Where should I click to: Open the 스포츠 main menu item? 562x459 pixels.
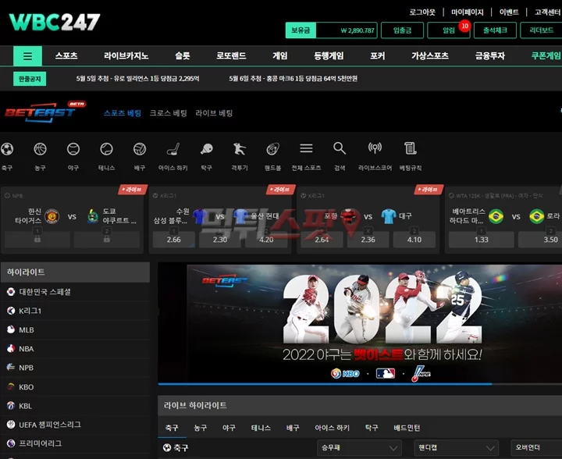(66, 56)
